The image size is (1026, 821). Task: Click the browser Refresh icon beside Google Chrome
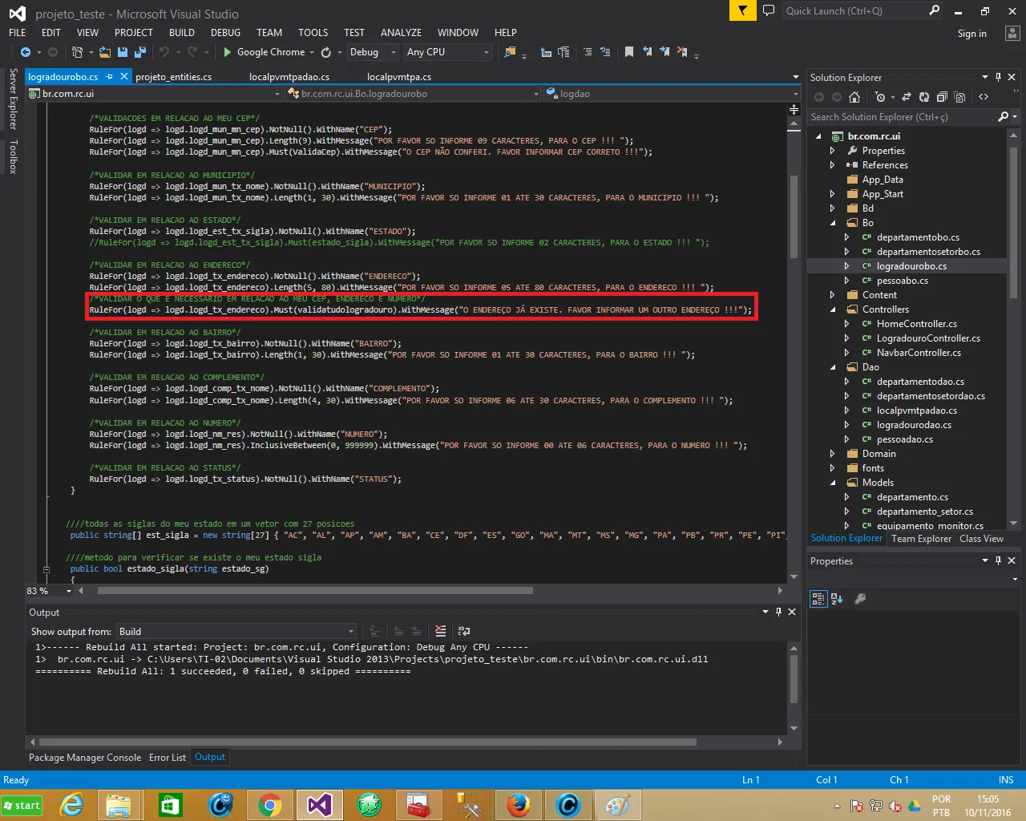326,52
